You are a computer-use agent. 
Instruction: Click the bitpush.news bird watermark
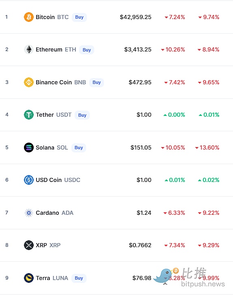pyautogui.click(x=189, y=277)
